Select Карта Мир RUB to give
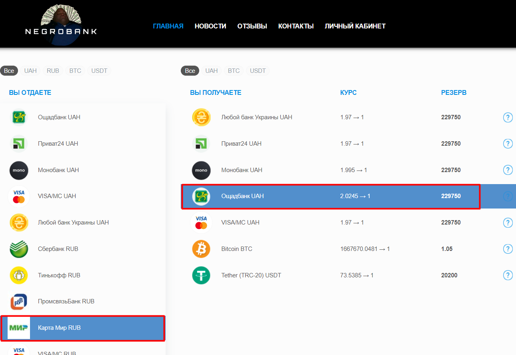The image size is (516, 355). (x=83, y=328)
